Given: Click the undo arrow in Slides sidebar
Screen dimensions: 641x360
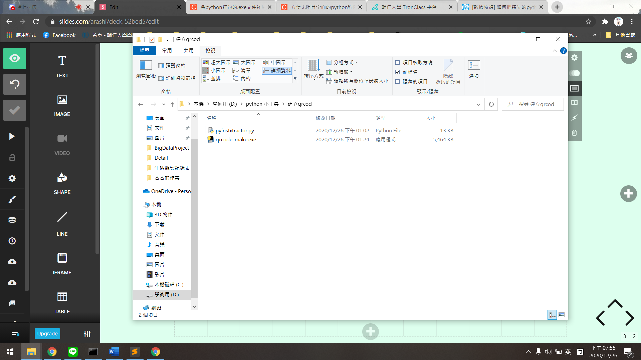Looking at the screenshot, I should 15,84.
